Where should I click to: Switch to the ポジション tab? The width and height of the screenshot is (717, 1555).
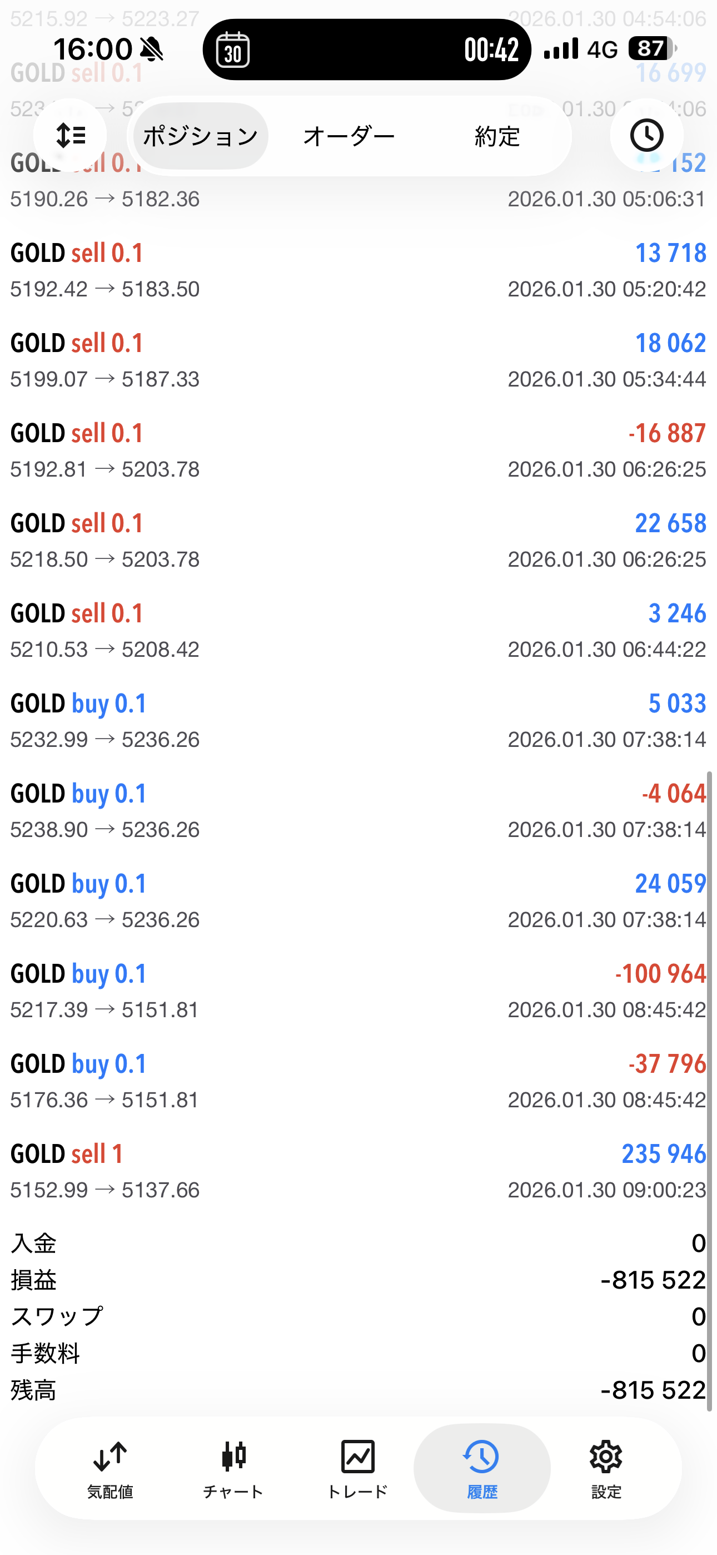pos(201,136)
